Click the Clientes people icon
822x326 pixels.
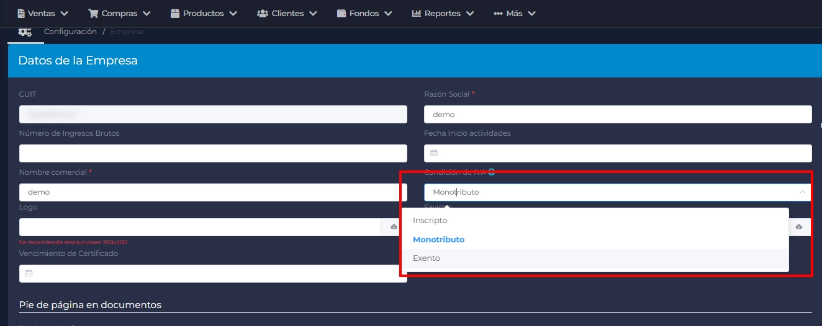click(x=263, y=13)
